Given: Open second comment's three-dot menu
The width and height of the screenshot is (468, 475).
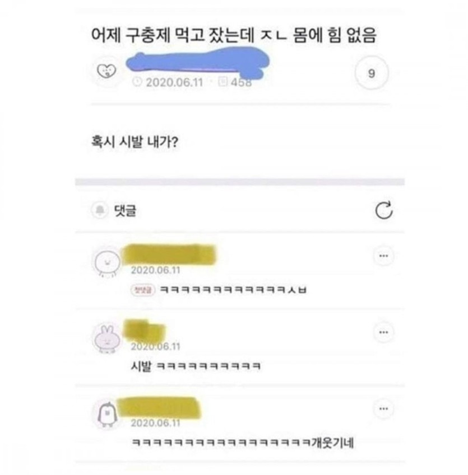Looking at the screenshot, I should [x=383, y=332].
